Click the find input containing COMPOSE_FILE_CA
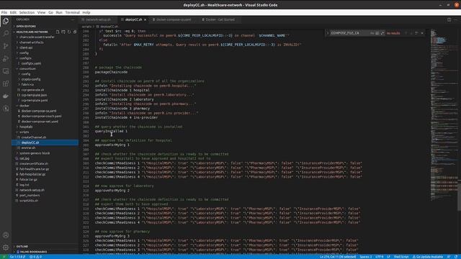Screen dimensions: 461x259 click(350, 33)
